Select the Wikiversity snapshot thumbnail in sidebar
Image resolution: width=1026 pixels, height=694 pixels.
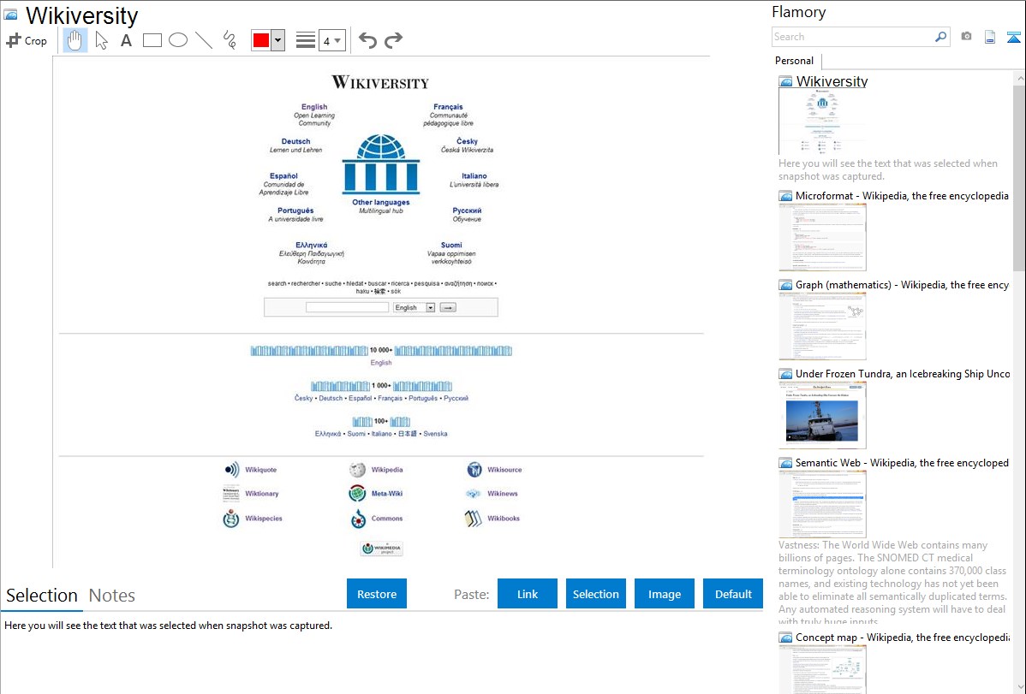click(x=822, y=121)
